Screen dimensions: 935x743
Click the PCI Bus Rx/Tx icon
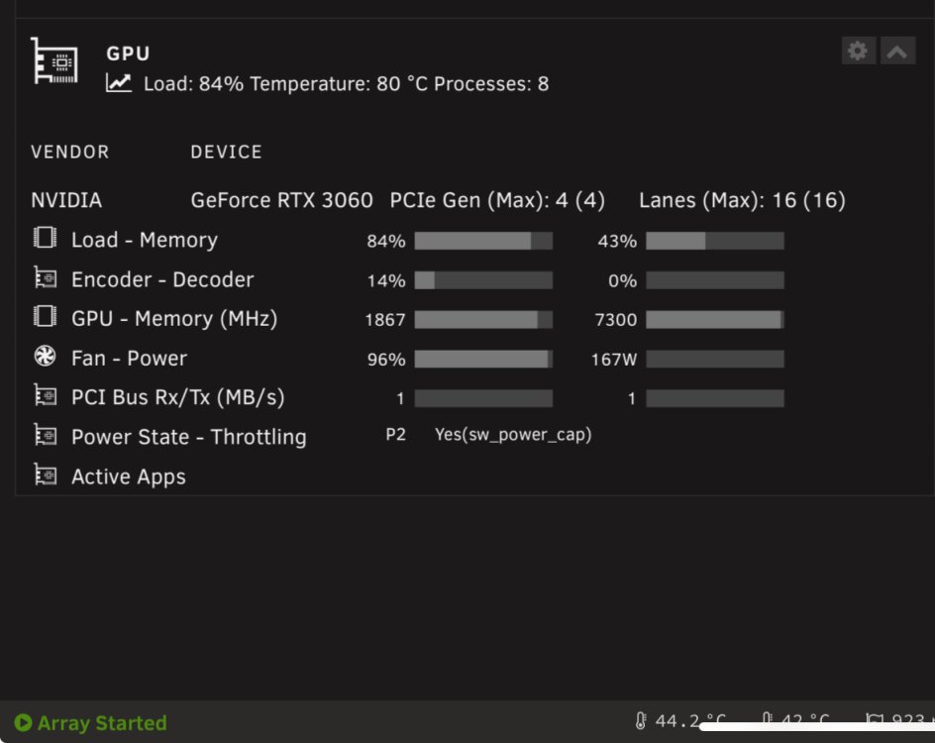45,395
